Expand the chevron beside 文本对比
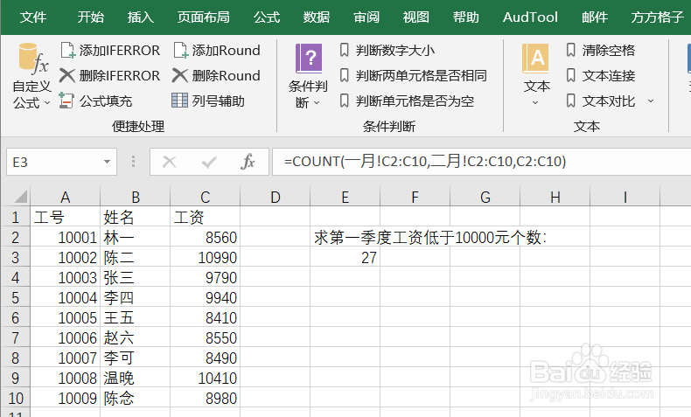 651,101
